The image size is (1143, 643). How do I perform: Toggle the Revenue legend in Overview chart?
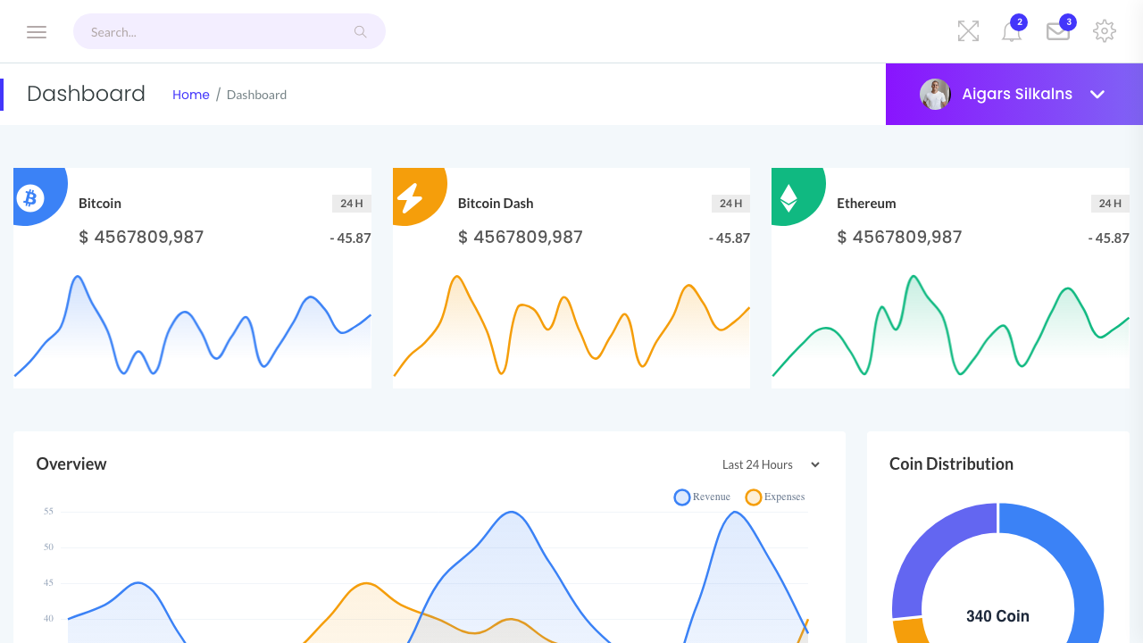click(x=702, y=497)
